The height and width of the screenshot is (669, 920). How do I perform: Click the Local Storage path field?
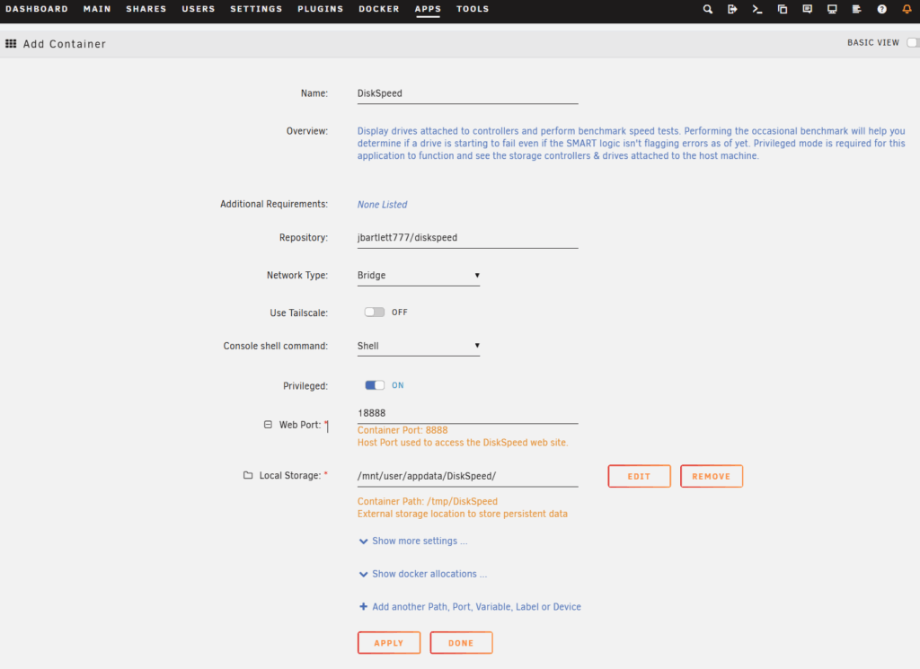point(467,476)
